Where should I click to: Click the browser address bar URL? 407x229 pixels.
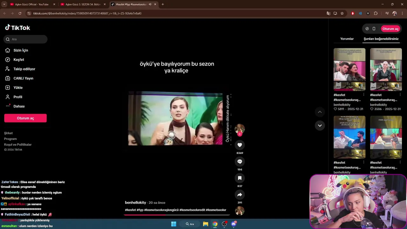click(87, 13)
